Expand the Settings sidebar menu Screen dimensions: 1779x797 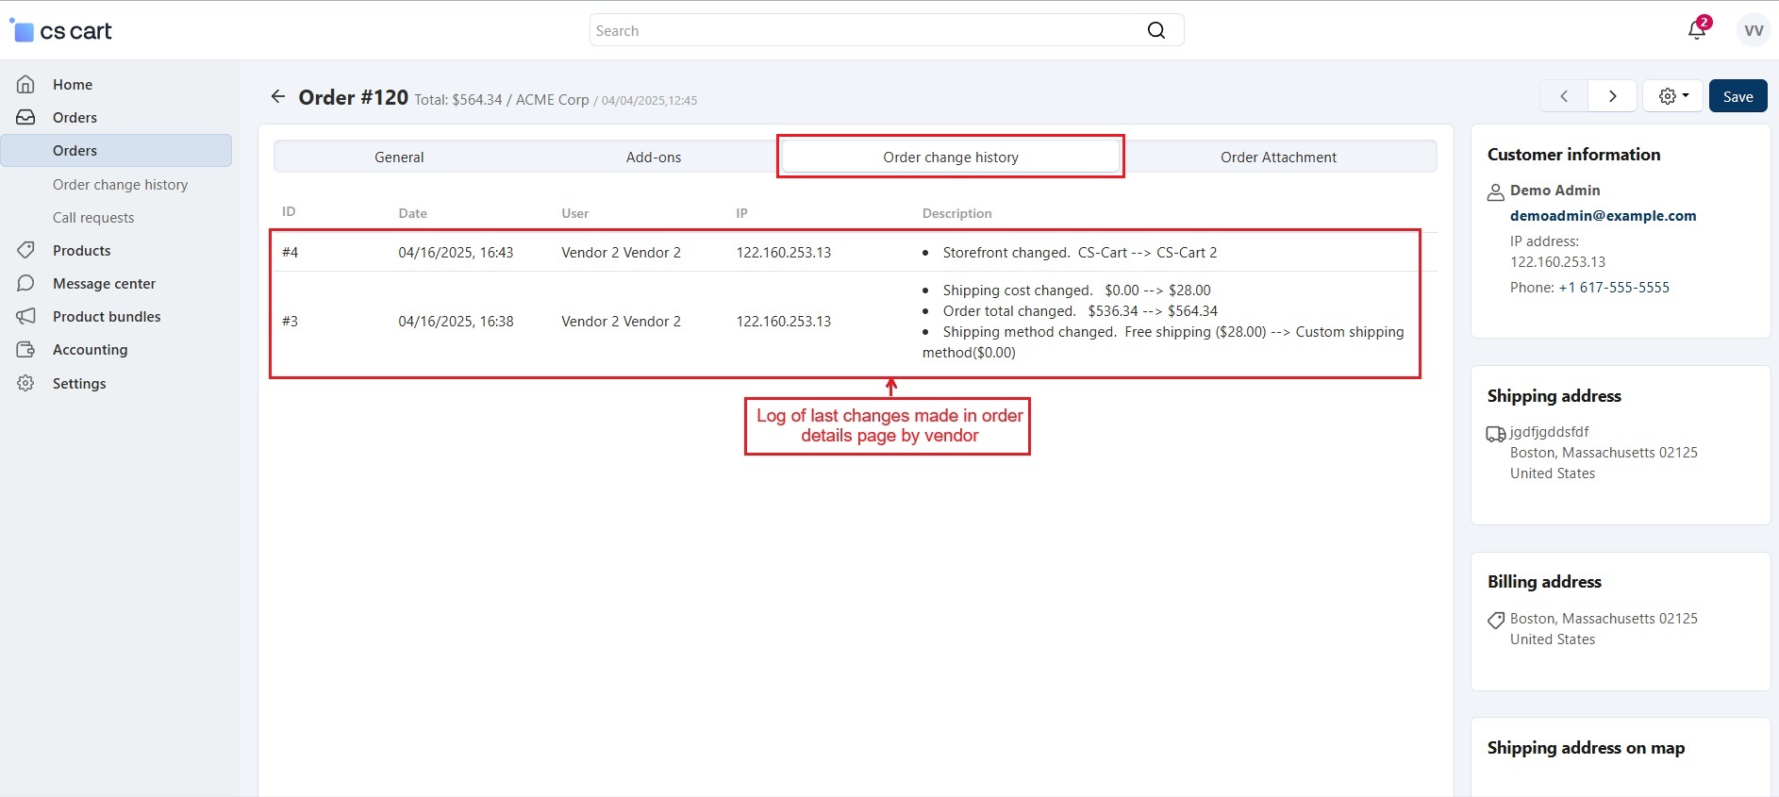pyautogui.click(x=79, y=383)
